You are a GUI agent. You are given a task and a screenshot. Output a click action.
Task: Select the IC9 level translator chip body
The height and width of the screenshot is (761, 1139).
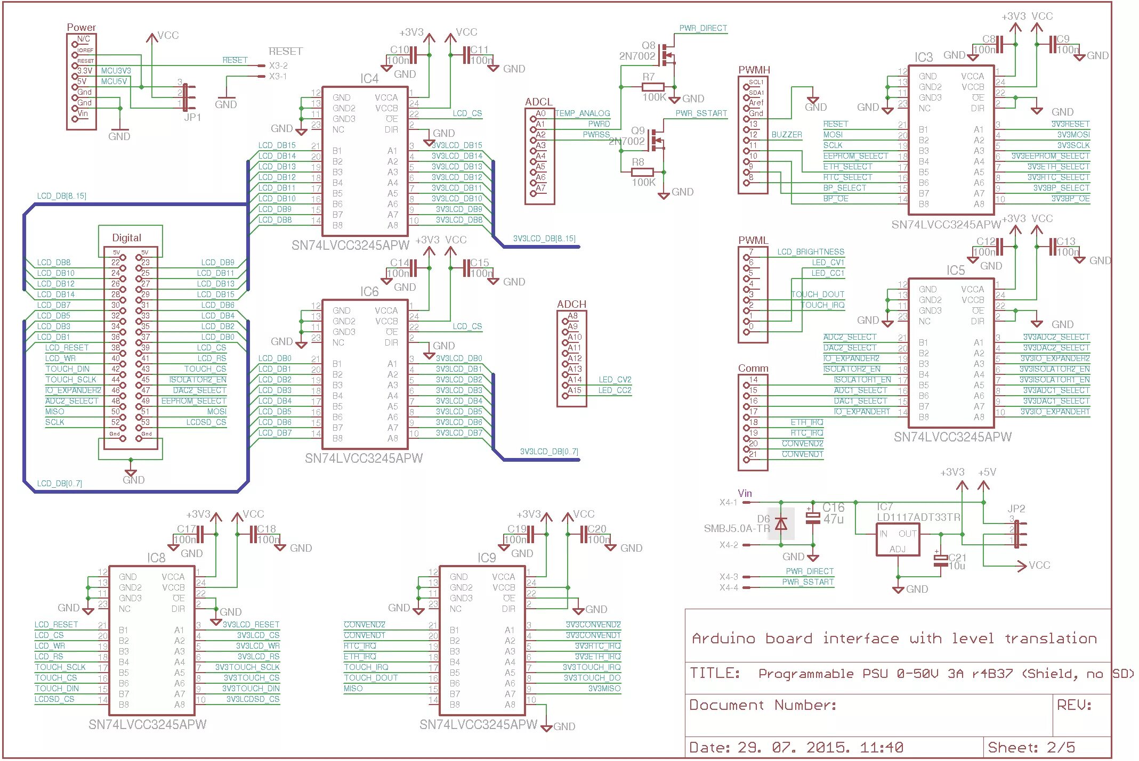point(482,641)
